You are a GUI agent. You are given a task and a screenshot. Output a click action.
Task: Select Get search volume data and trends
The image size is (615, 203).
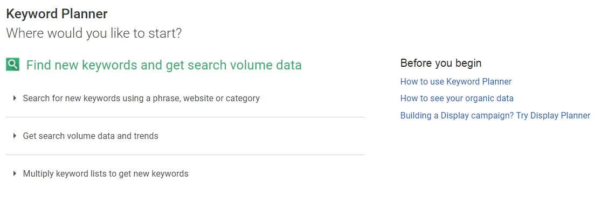(x=91, y=136)
